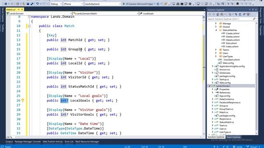Click the search magnifier icon in Solution Explorer
The image size is (264, 148).
coord(254,19)
